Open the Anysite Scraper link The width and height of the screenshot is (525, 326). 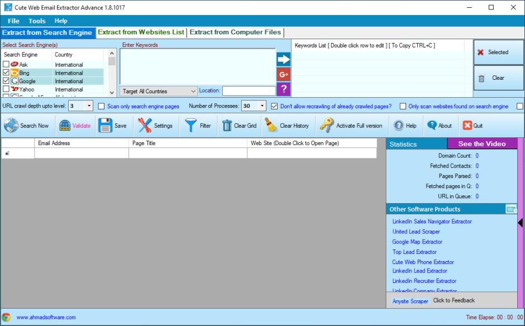[410, 301]
